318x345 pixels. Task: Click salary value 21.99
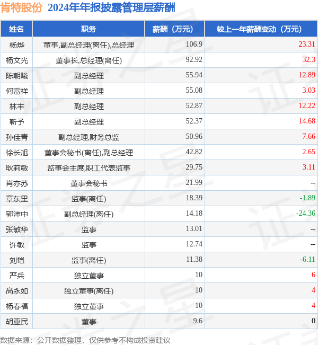(x=194, y=183)
